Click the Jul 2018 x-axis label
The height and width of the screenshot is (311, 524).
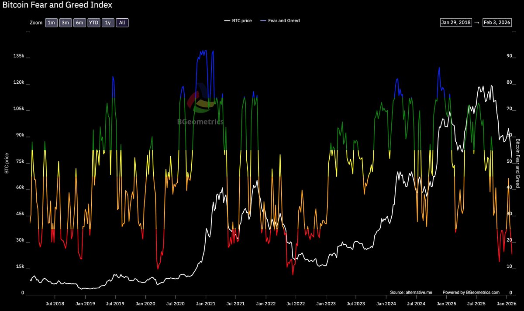point(55,303)
